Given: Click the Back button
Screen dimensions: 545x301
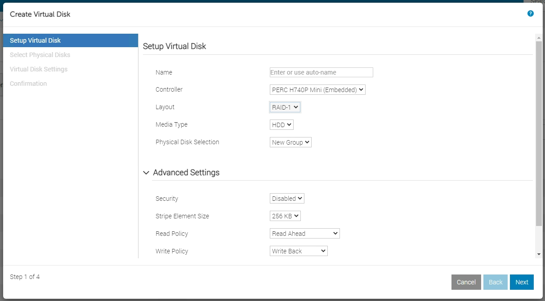Looking at the screenshot, I should coord(495,282).
